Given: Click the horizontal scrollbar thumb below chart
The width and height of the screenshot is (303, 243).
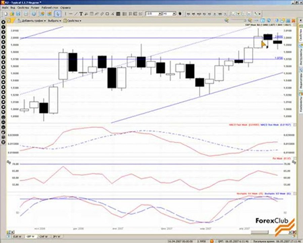Looking at the screenshot, I should pos(260,232).
